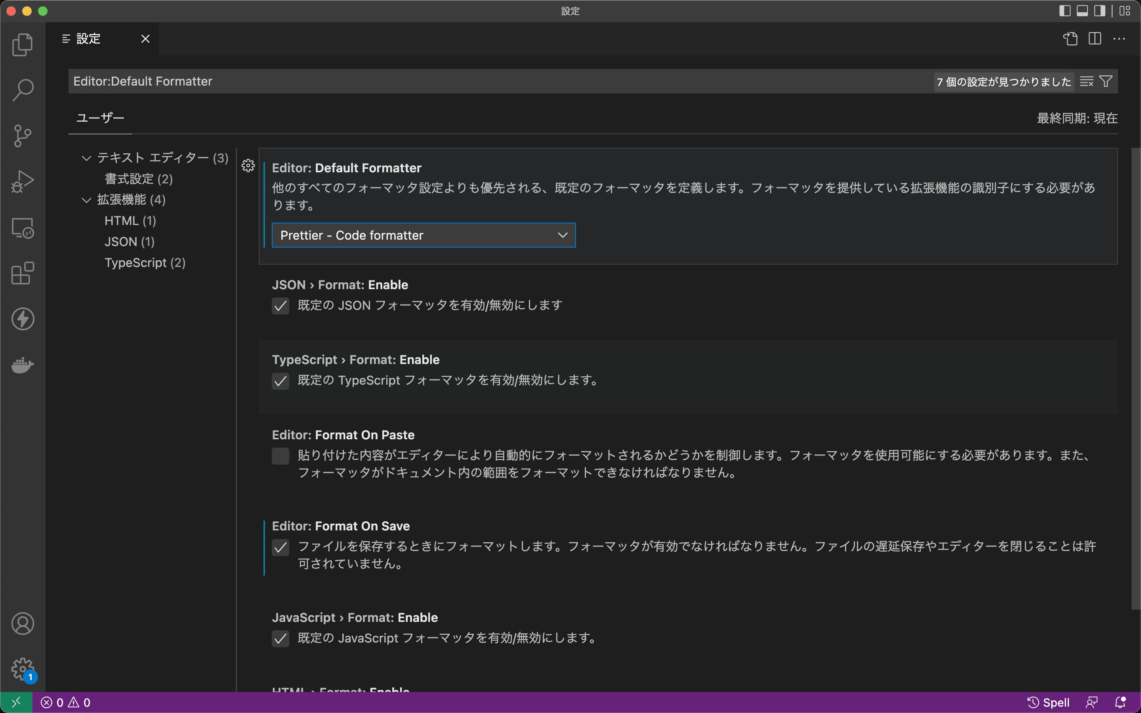Enable Editor: Format On Paste

[x=280, y=456]
